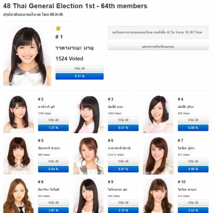Open Wiki 48 button for rank #4
The image size is (215, 213).
click(x=193, y=120)
